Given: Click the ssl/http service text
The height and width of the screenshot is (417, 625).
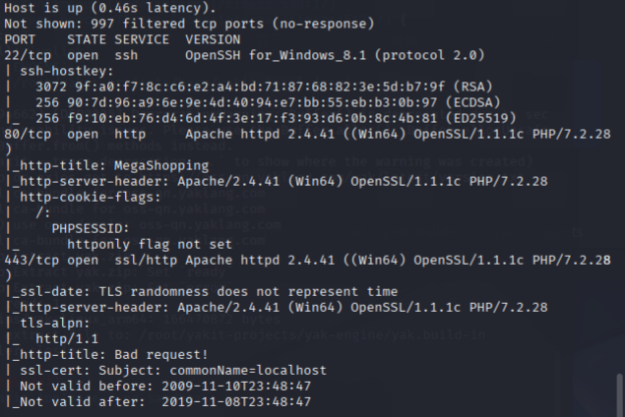Looking at the screenshot, I should [x=146, y=261].
